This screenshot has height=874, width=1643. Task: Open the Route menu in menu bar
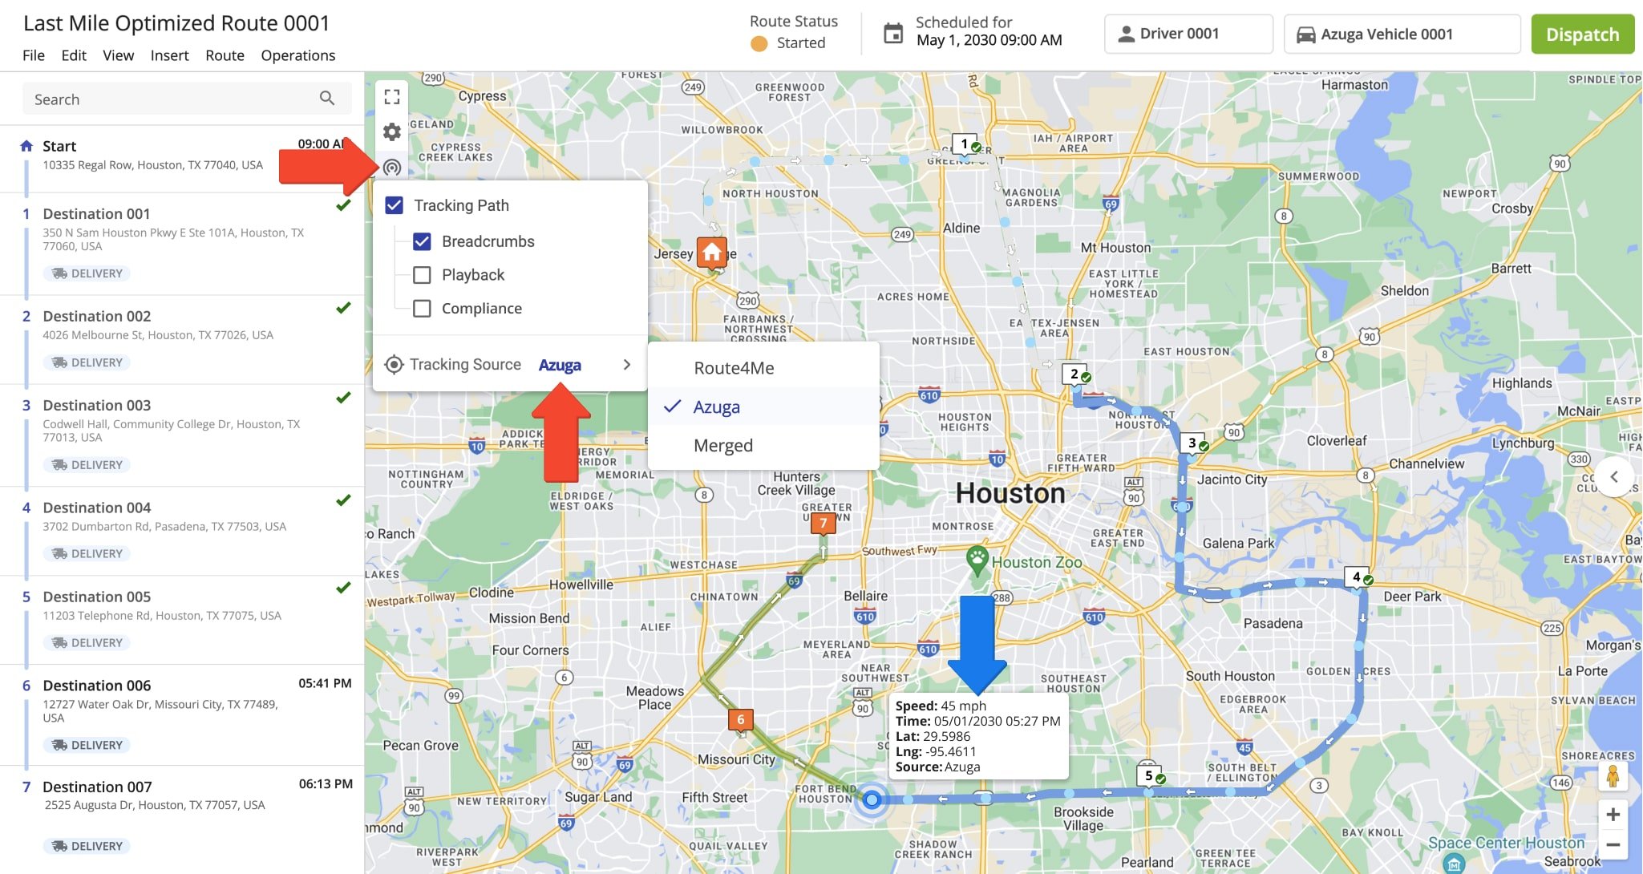[x=223, y=53]
